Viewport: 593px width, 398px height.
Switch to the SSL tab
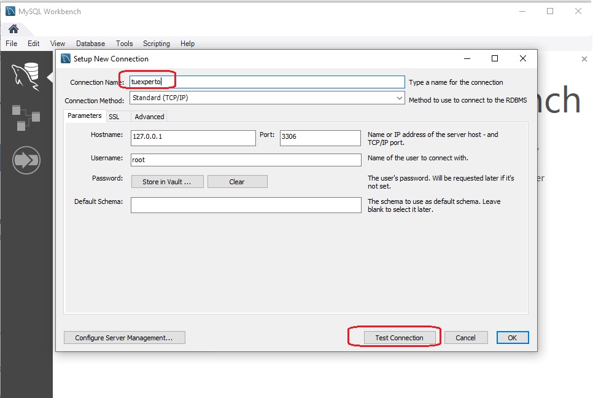(x=114, y=117)
